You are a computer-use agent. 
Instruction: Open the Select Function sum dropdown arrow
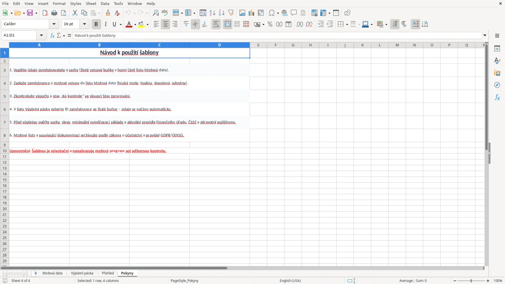tap(64, 36)
